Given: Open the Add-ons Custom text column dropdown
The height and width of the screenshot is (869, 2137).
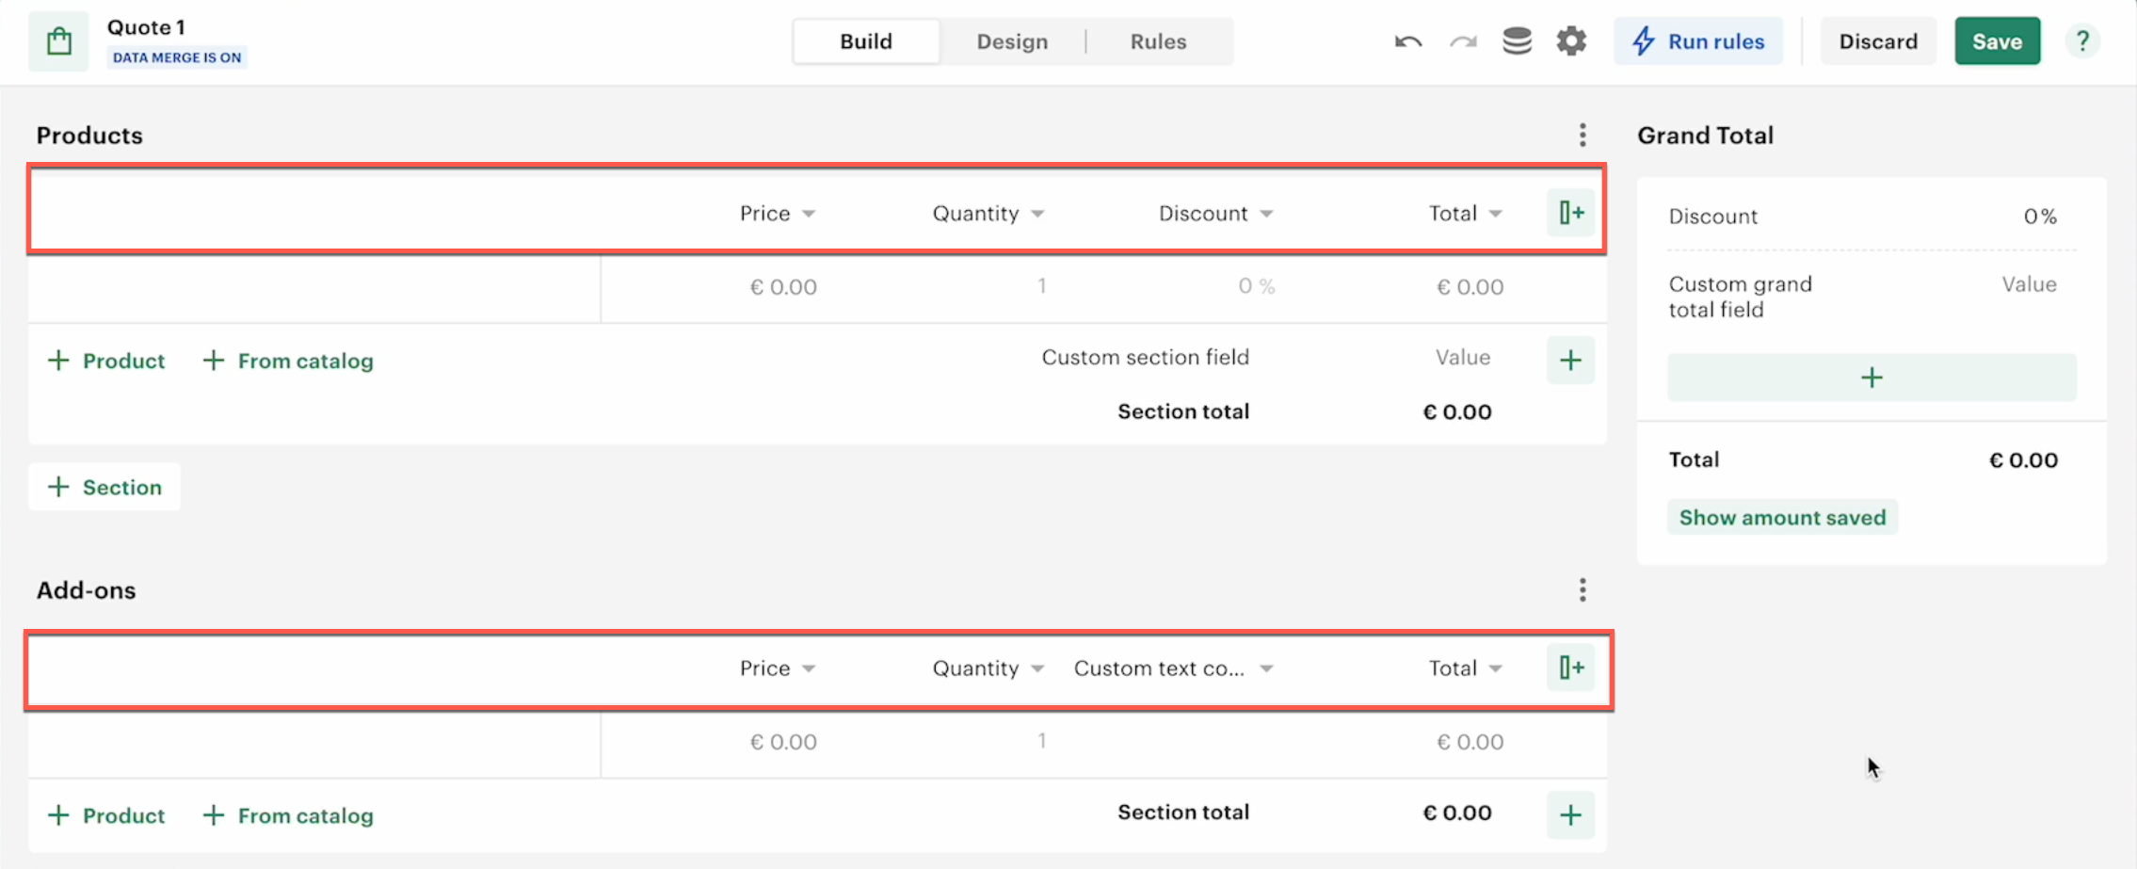Looking at the screenshot, I should 1266,669.
